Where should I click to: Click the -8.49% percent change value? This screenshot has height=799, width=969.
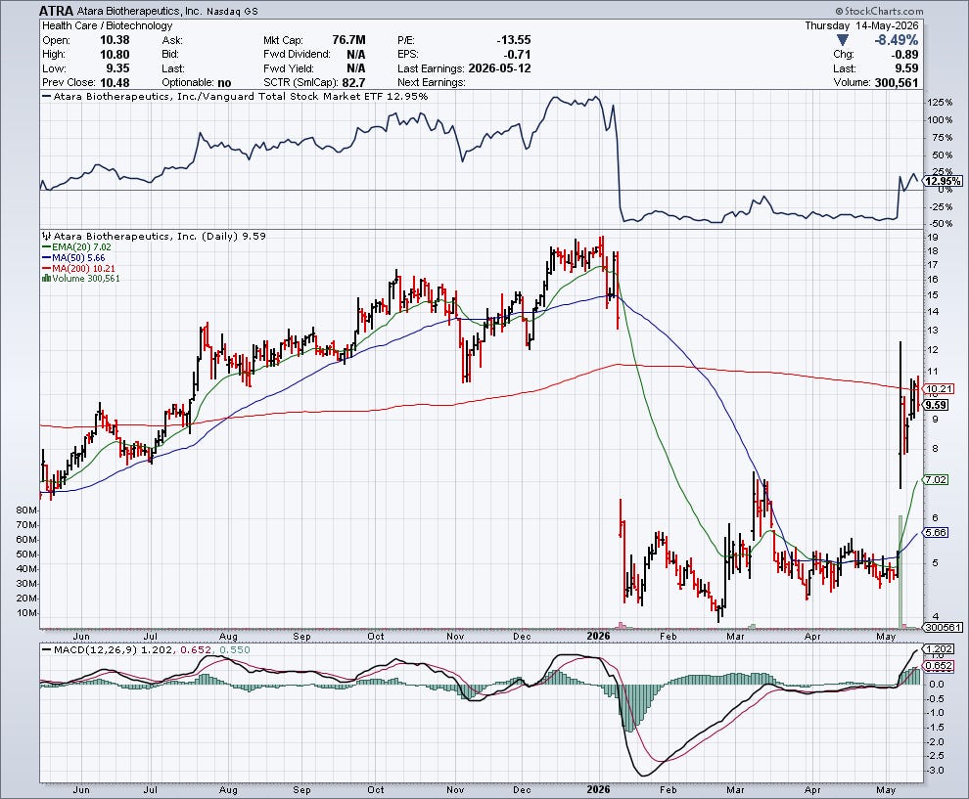click(896, 40)
